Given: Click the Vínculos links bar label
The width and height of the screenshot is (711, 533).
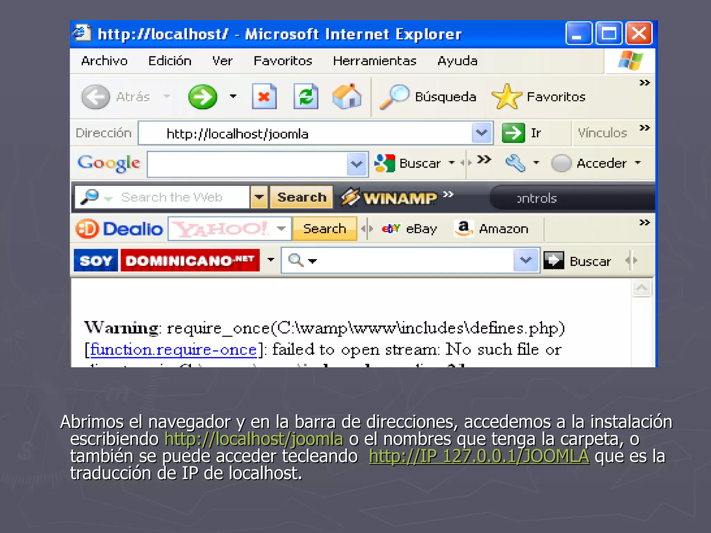Looking at the screenshot, I should pos(602,133).
